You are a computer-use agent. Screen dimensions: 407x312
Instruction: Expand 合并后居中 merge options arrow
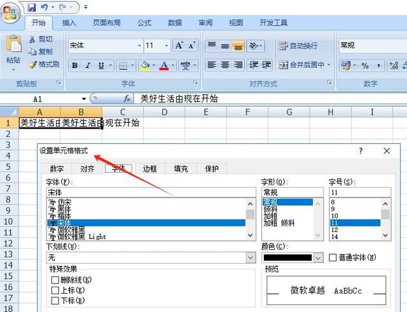point(329,65)
